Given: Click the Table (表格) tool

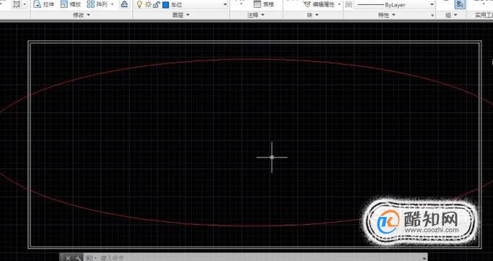Looking at the screenshot, I should [x=264, y=4].
